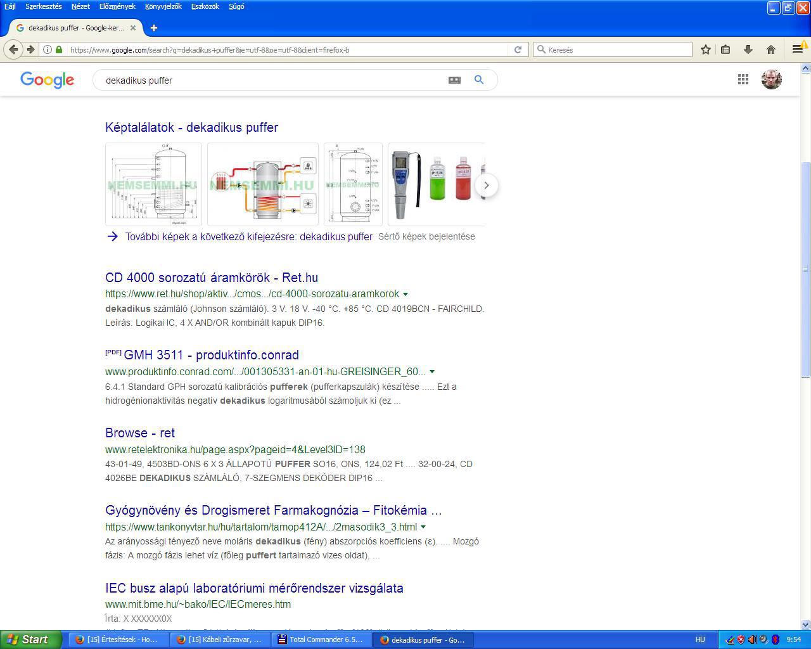
Task: Open the Képtalálatok - dekadikus puffer heading
Action: pyautogui.click(x=191, y=127)
